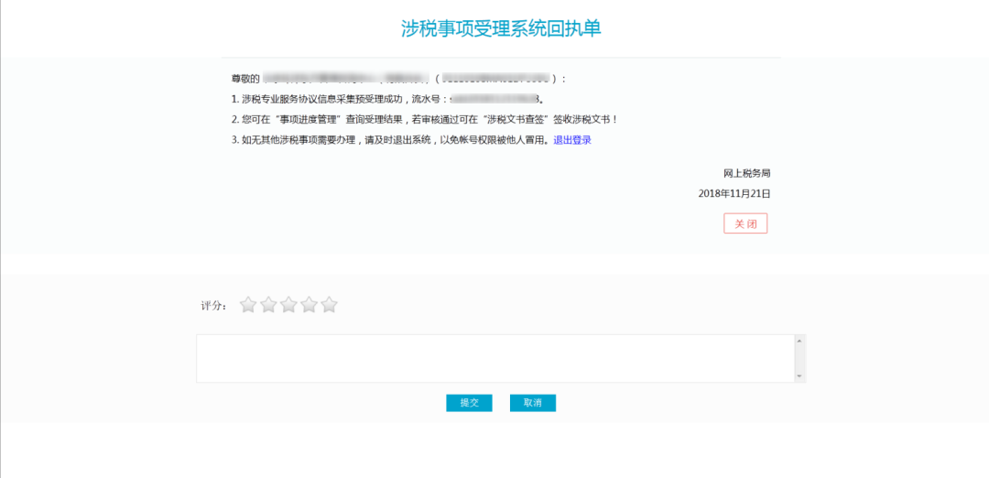Viewport: 989px width, 478px height.
Task: Select line 2 about 事项进度管理
Action: [x=424, y=119]
